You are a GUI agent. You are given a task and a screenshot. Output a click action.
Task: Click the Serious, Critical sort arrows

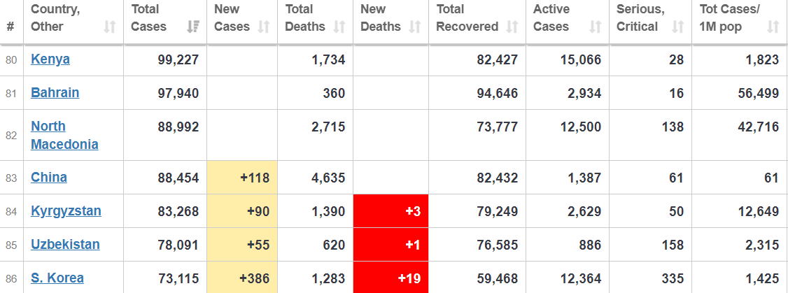click(677, 27)
